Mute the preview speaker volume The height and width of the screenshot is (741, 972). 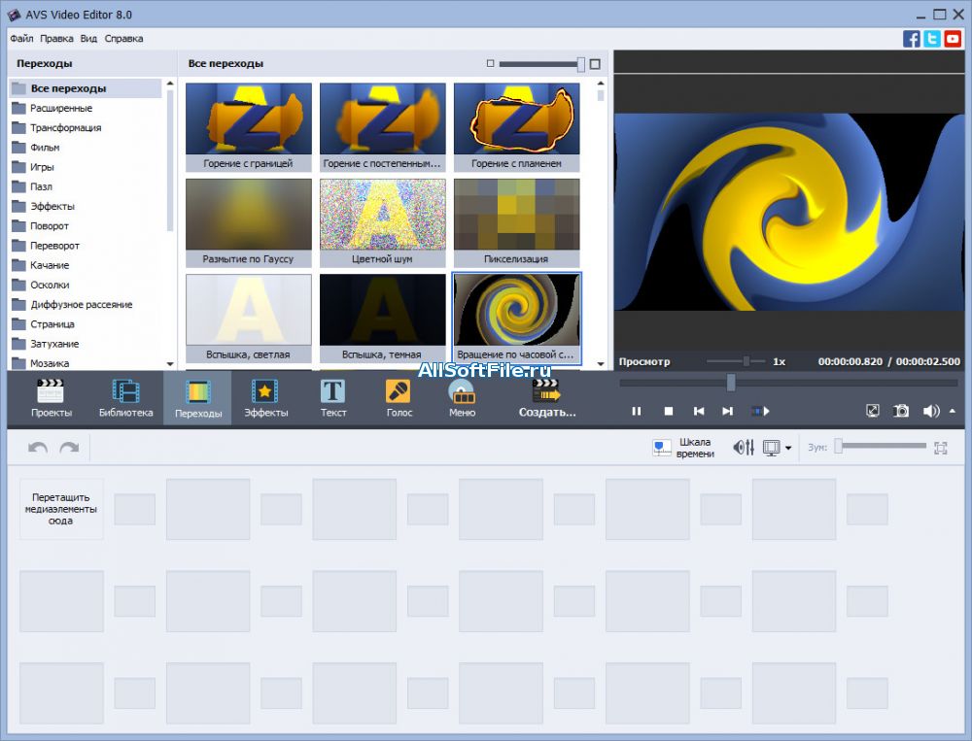pyautogui.click(x=930, y=411)
